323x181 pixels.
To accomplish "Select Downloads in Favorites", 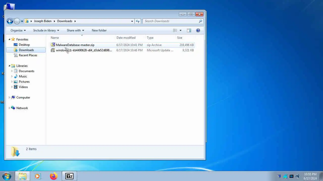I will 26,50.
